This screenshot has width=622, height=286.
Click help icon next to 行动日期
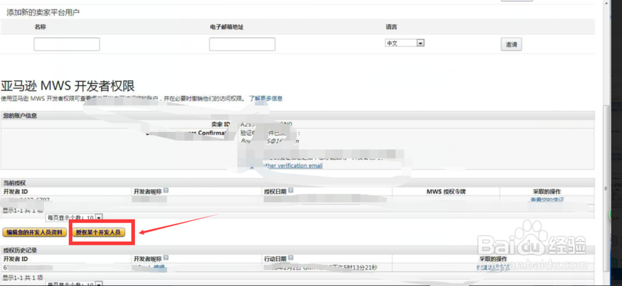click(x=291, y=258)
